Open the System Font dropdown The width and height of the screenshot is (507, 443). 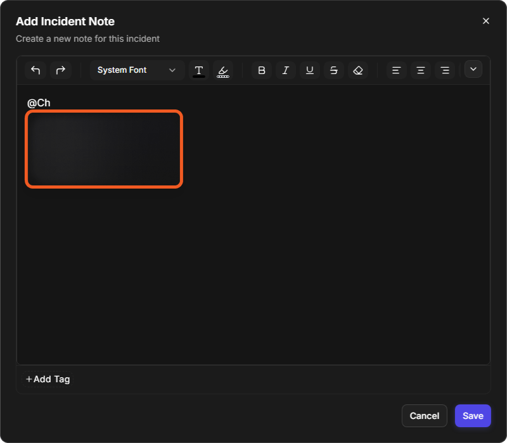click(137, 70)
